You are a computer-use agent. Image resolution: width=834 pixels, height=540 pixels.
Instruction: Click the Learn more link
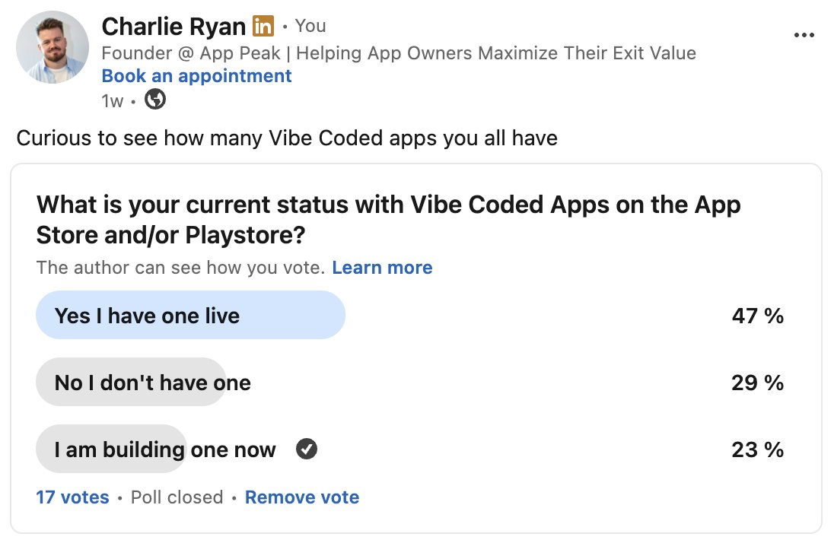(x=382, y=268)
